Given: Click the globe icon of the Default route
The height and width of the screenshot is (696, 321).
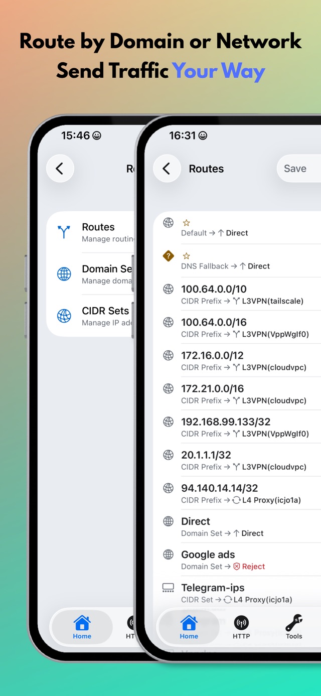Looking at the screenshot, I should [x=169, y=223].
